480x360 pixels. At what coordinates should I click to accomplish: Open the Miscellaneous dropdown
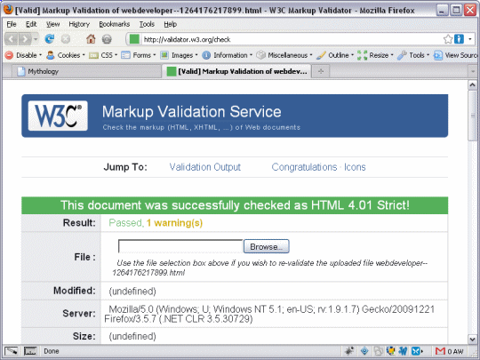point(284,55)
